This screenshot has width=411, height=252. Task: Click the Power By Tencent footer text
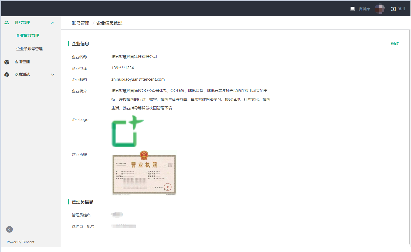click(x=21, y=242)
